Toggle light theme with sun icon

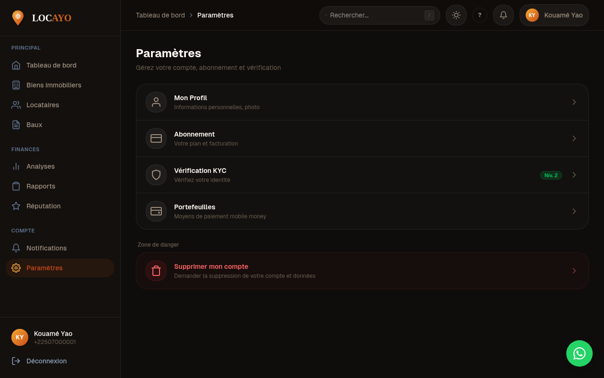[456, 15]
